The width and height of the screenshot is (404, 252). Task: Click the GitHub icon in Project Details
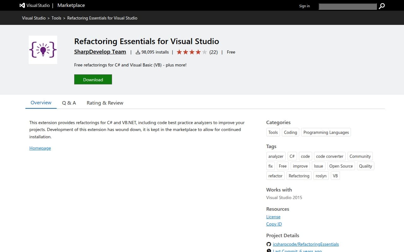(x=269, y=244)
